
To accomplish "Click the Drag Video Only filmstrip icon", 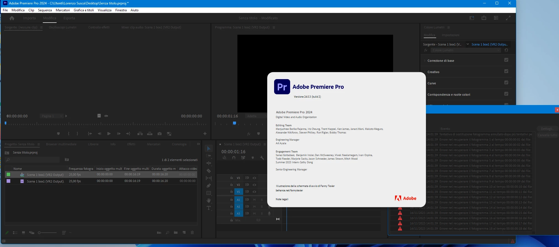I will click(x=99, y=116).
